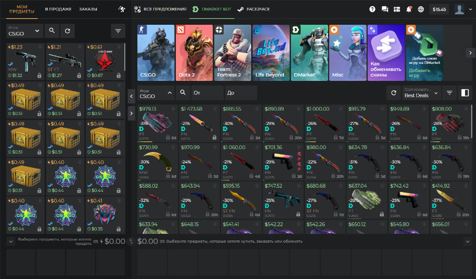The image size is (476, 279).
Task: Refresh the market offers list
Action: pyautogui.click(x=394, y=92)
